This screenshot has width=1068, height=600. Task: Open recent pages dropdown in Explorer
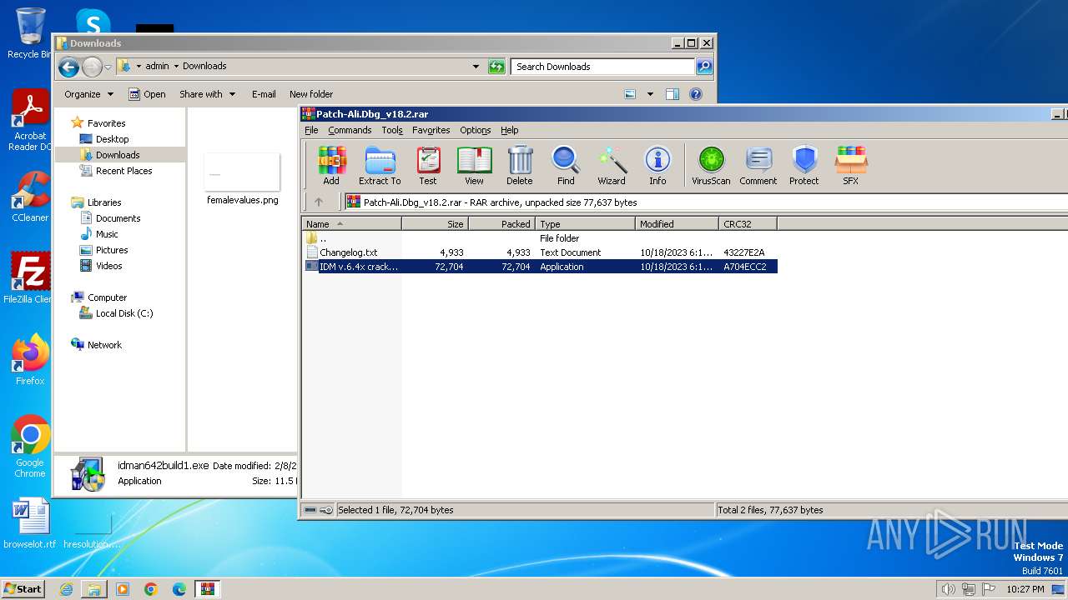pos(108,67)
